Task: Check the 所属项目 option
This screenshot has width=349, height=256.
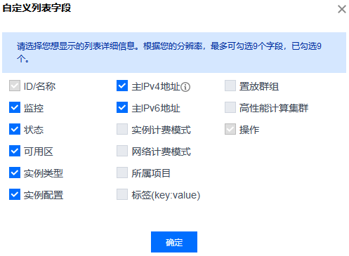Action: [122, 173]
